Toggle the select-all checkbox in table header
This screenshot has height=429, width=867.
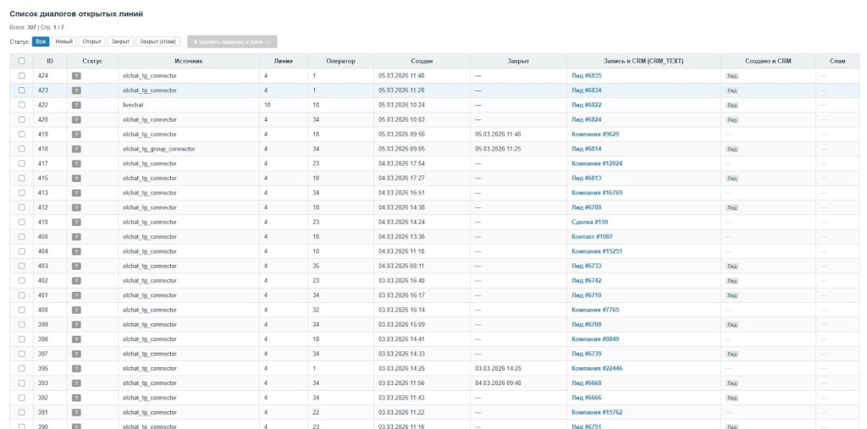(22, 61)
